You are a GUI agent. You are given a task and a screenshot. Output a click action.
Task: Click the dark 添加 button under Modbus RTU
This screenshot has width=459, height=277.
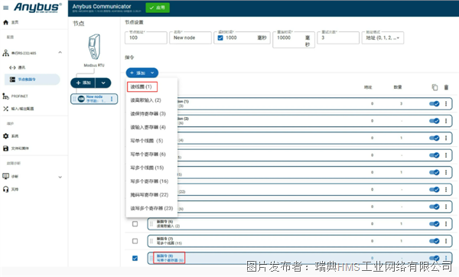point(83,83)
